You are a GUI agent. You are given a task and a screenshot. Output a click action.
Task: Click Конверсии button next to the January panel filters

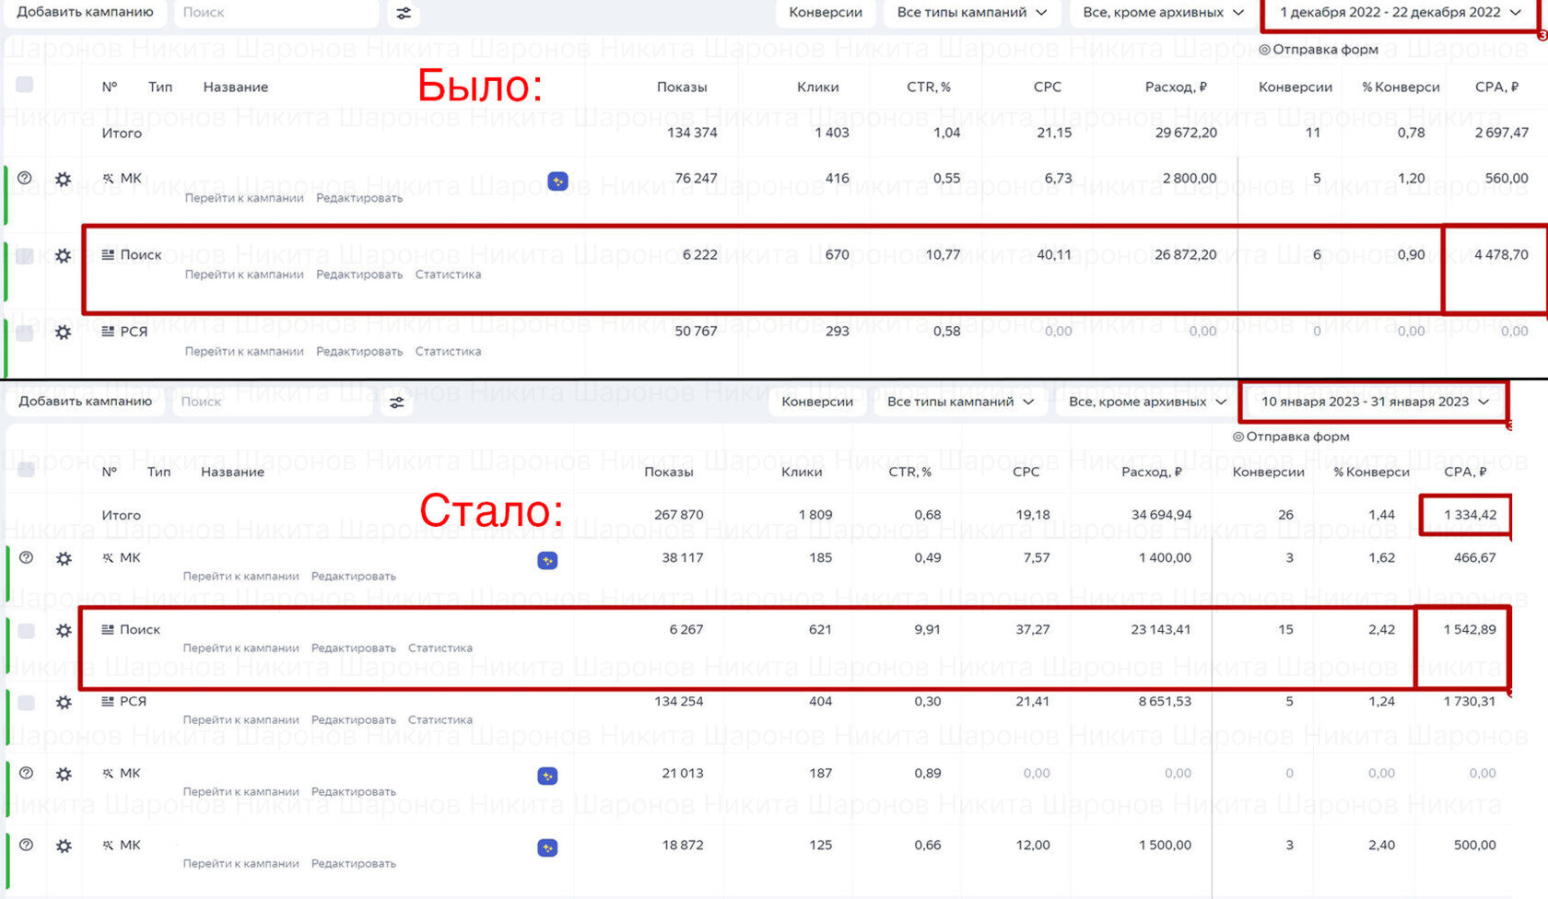(x=817, y=402)
